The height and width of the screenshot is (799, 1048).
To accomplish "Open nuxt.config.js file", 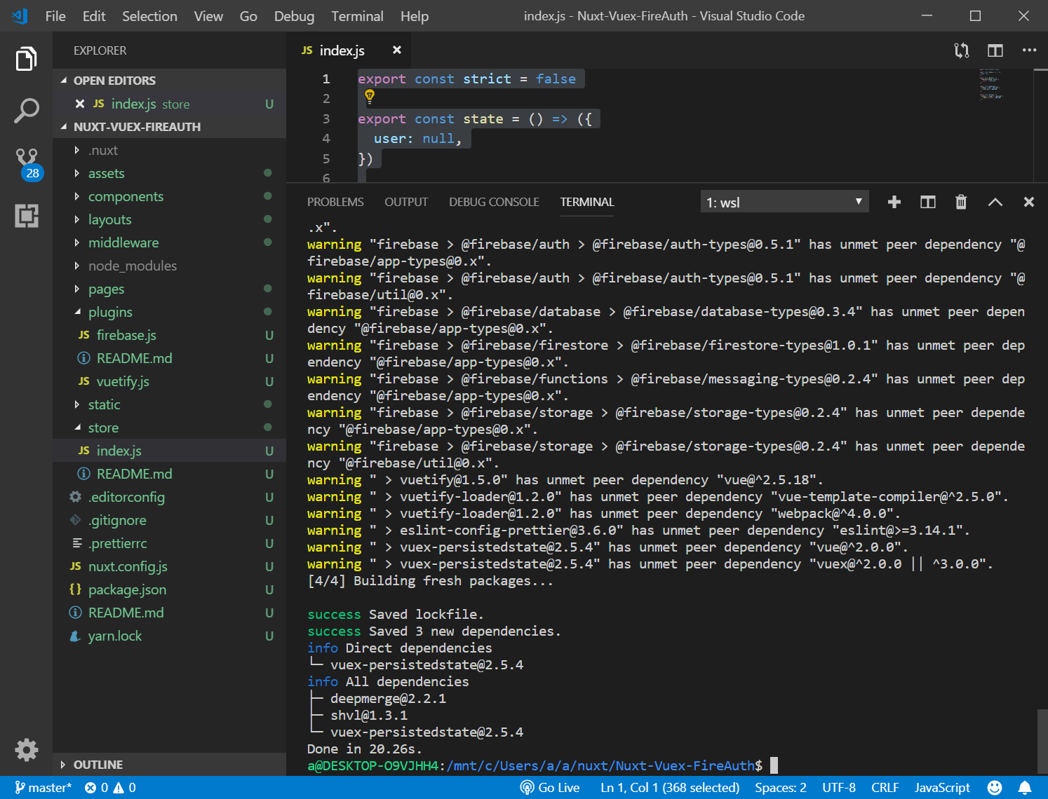I will tap(169, 566).
